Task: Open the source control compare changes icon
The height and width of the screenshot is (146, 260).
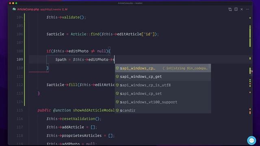Action: coord(230,9)
